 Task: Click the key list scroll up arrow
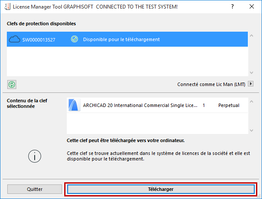tap(251, 36)
